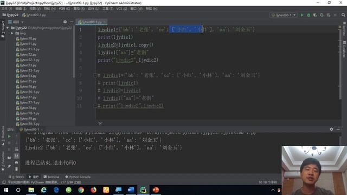347x195 pixels.
Task: Open the Window menu (窗口)
Action: click(136, 9)
